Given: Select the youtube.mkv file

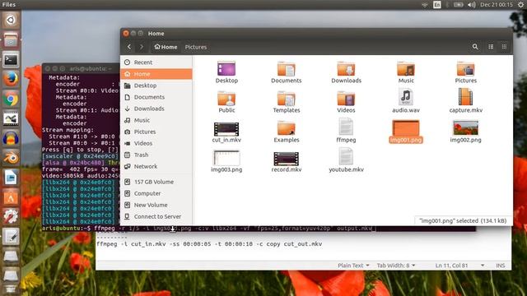Looking at the screenshot, I should (x=346, y=156).
